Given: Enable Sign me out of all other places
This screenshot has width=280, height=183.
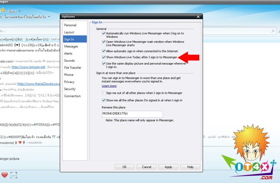Looking at the screenshot, I should (x=104, y=93).
